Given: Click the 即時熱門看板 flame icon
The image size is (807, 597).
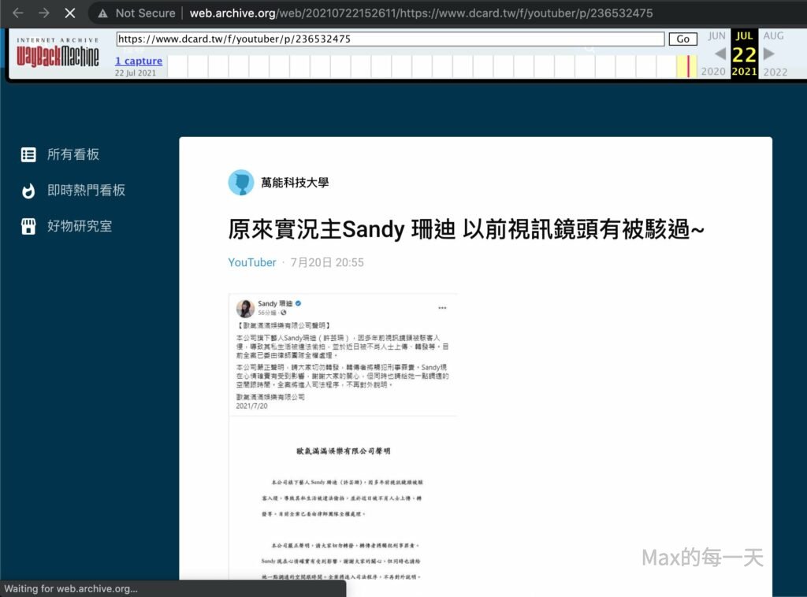Looking at the screenshot, I should tap(28, 191).
